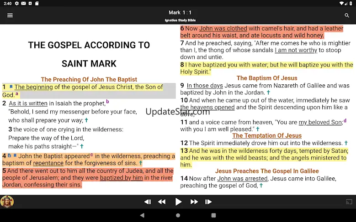
Task: Open the 'Mark 1:1' chapter selector title
Action: tap(180, 12)
